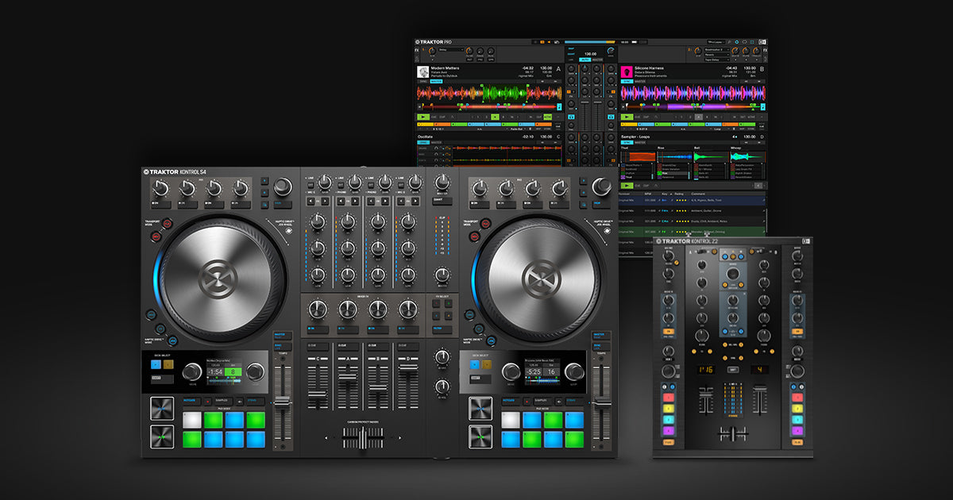Click the magnifier browser icon in header

click(x=729, y=42)
